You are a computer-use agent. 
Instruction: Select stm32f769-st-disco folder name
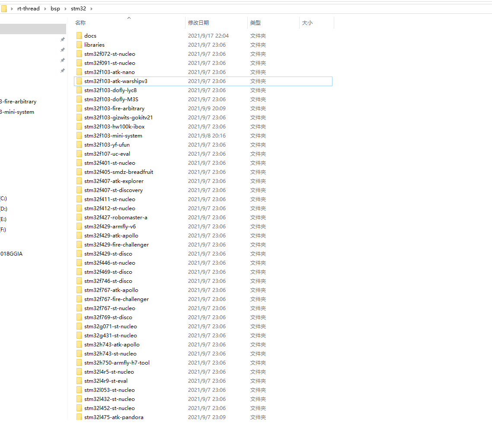[x=108, y=317]
